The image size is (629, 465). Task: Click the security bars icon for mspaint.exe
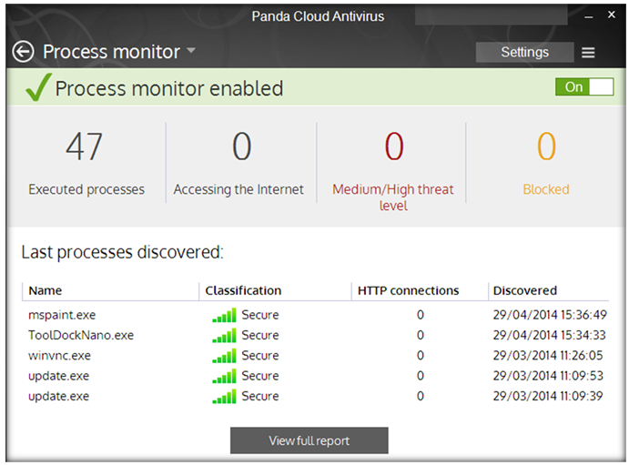[224, 316]
